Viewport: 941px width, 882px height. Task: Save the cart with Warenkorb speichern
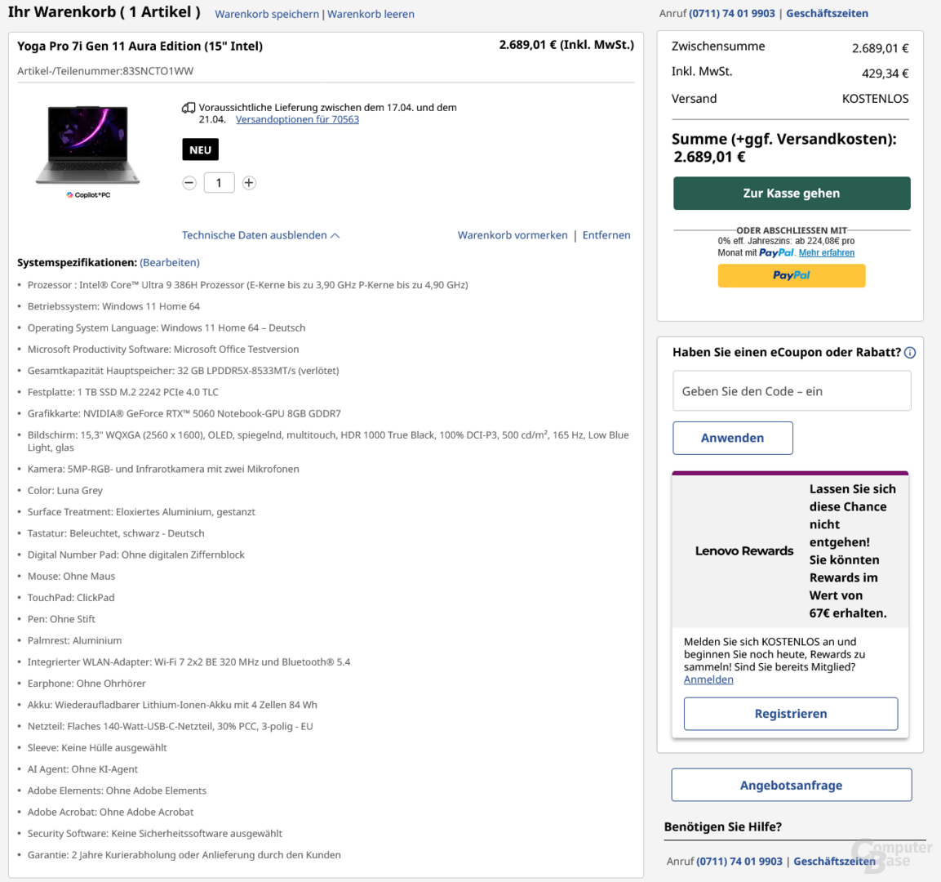point(267,14)
